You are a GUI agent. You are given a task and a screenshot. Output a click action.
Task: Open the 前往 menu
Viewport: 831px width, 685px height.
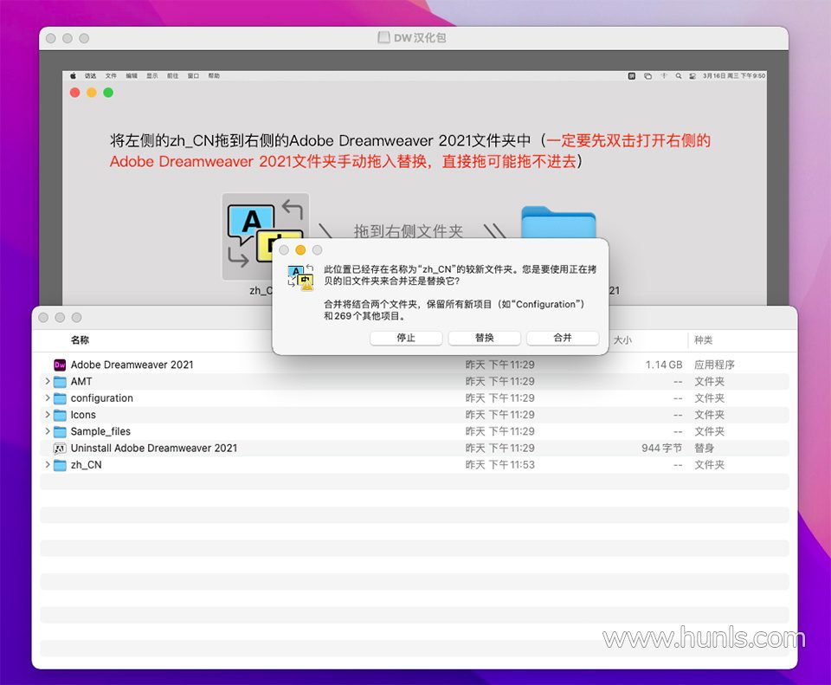pyautogui.click(x=173, y=76)
